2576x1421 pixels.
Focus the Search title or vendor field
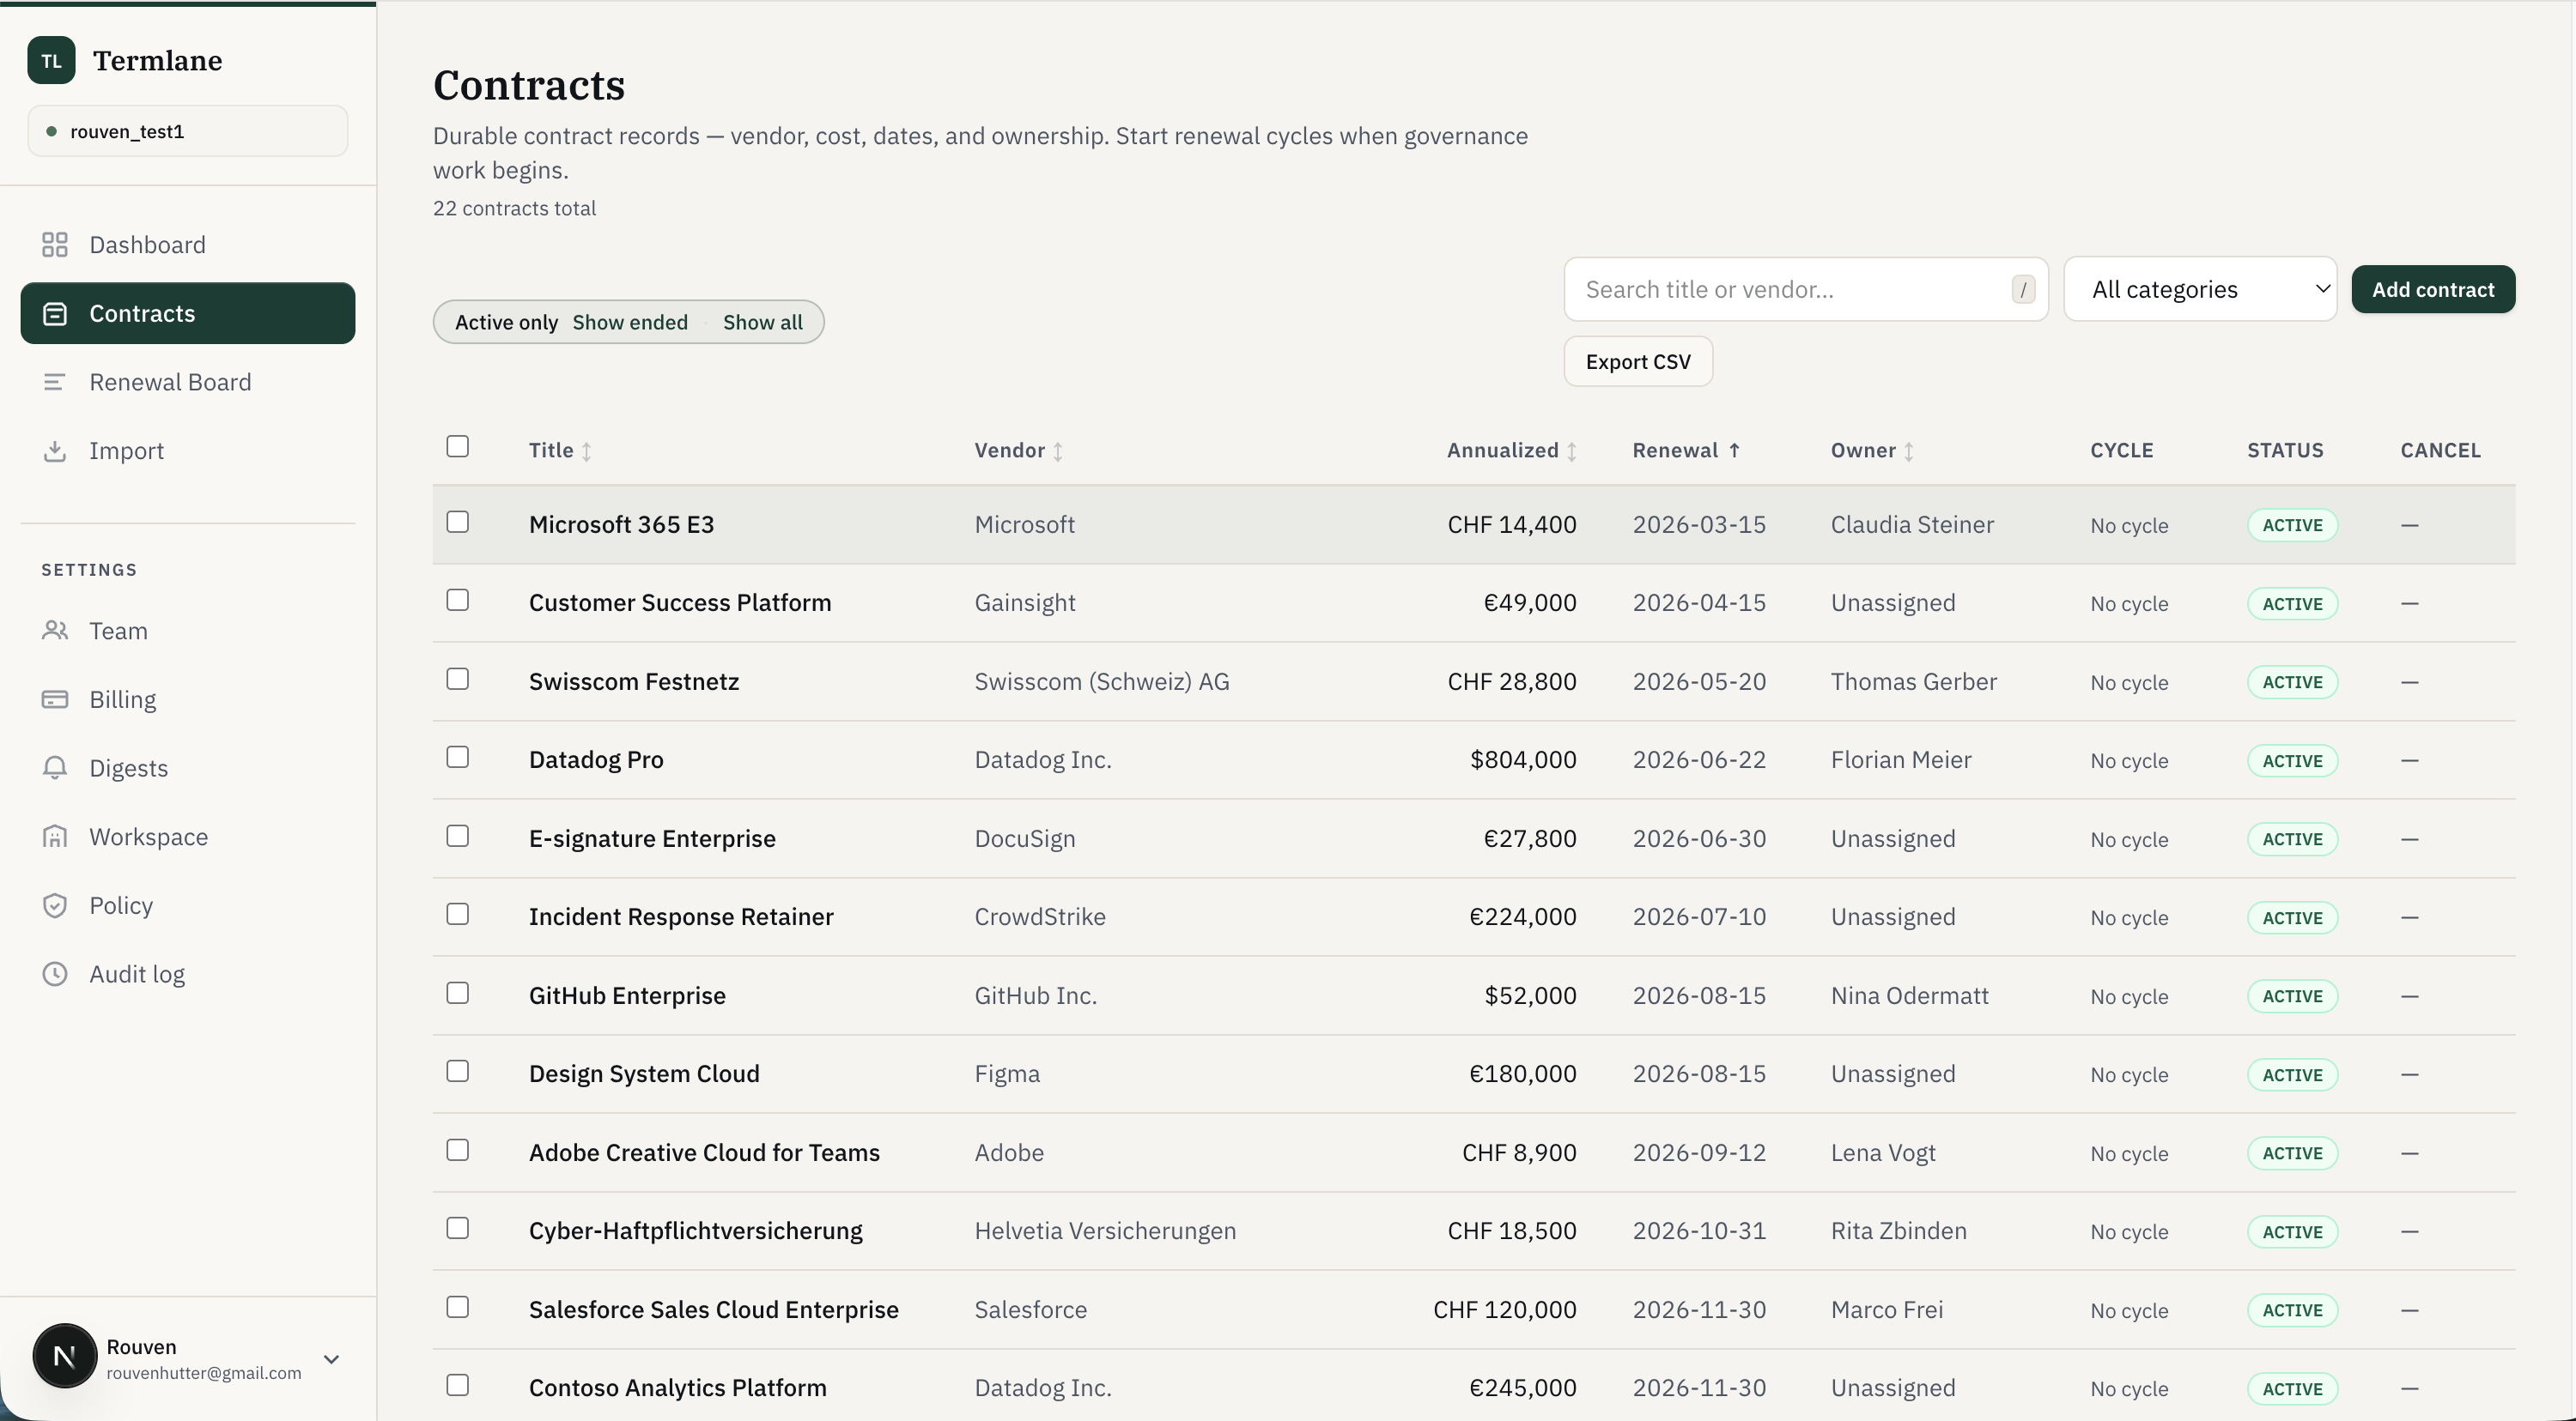pyautogui.click(x=1806, y=289)
